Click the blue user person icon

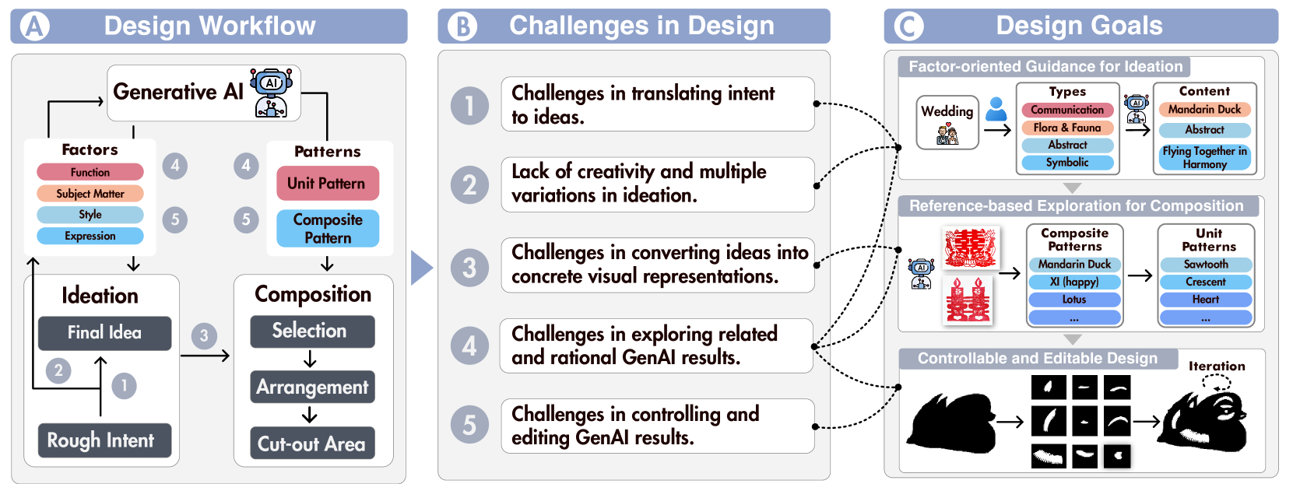coord(996,110)
